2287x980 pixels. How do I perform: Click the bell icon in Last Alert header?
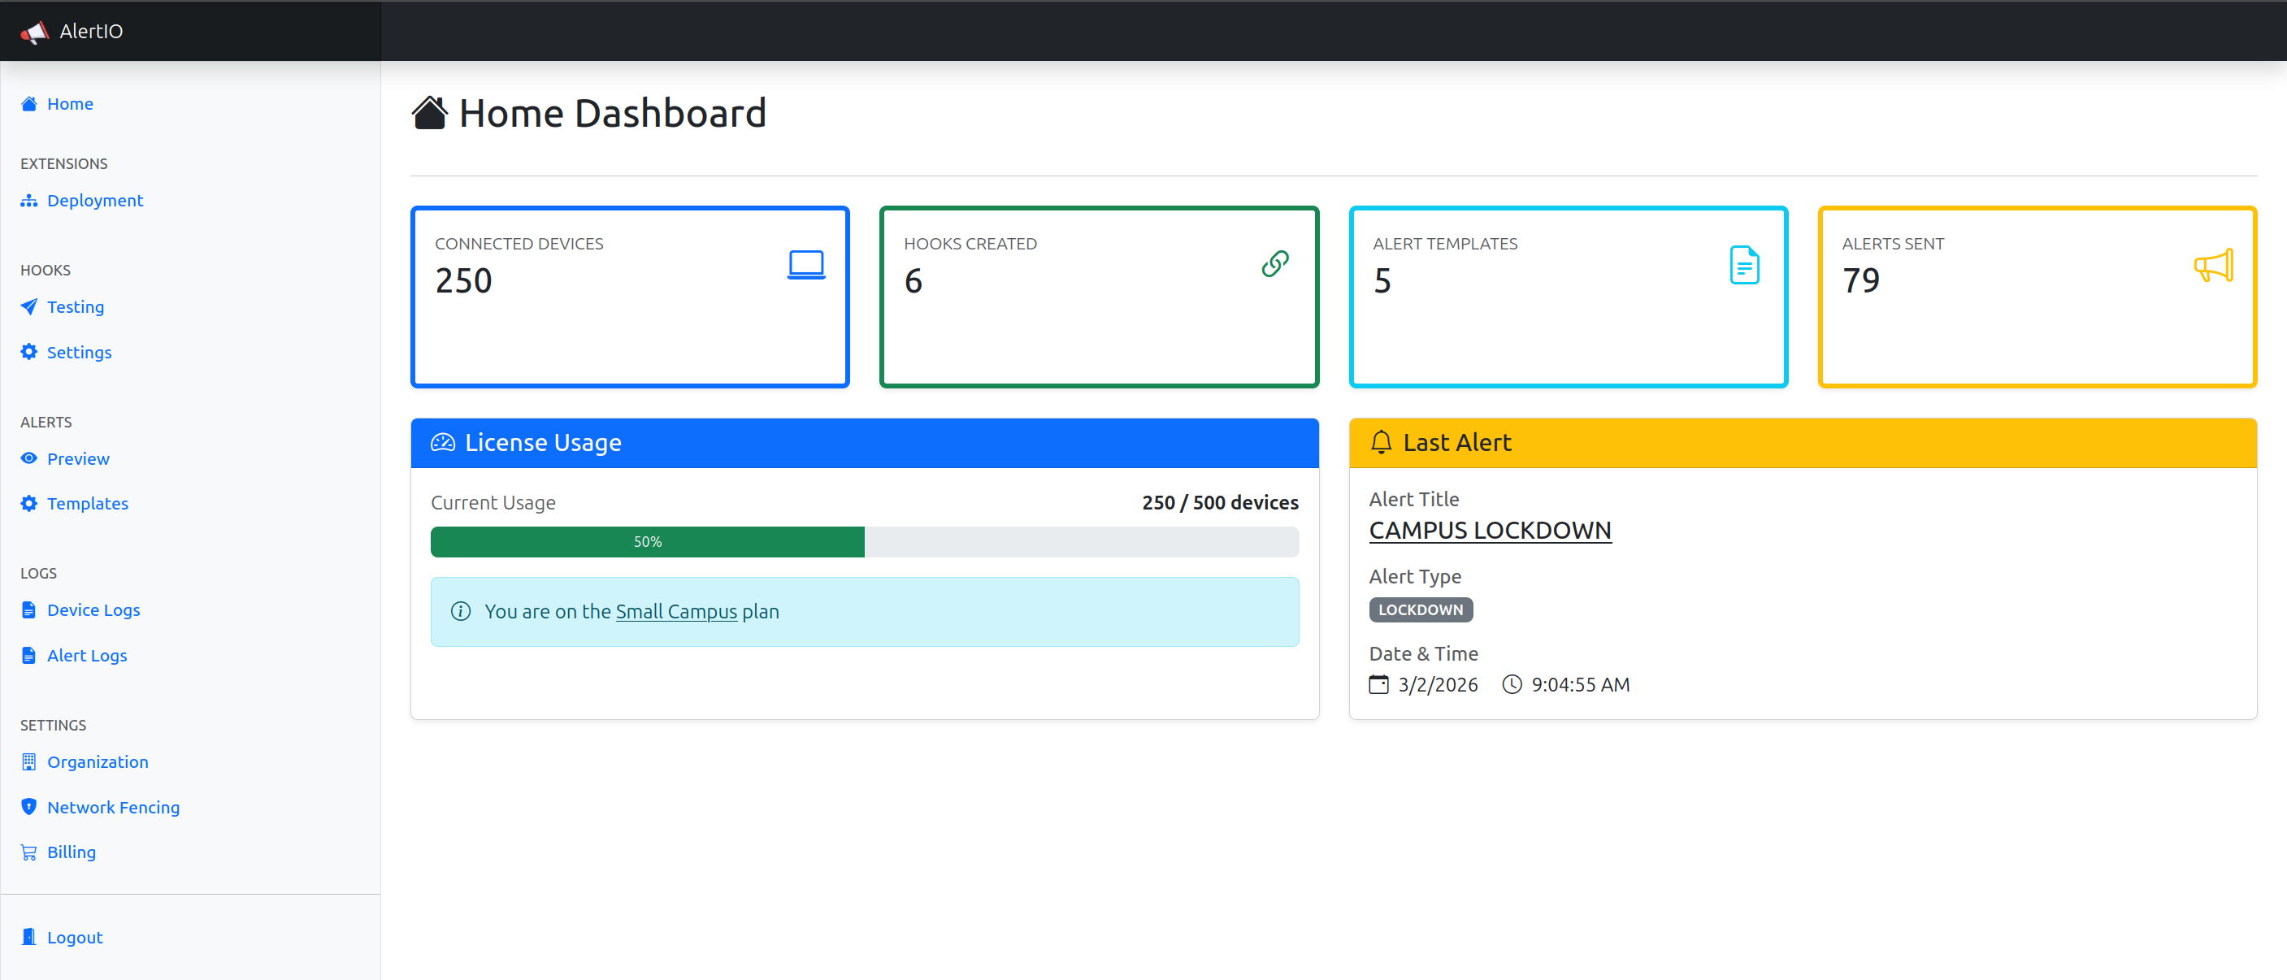coord(1382,442)
